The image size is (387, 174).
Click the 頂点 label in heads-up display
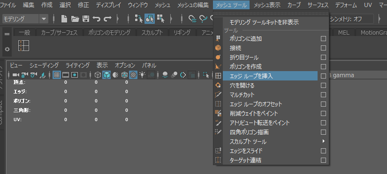[x=20, y=82]
